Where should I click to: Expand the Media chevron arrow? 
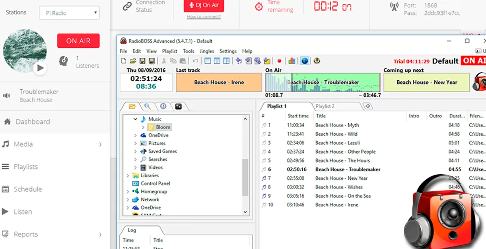[x=100, y=145]
